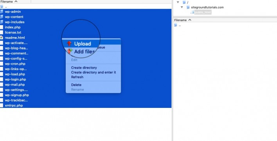Click the wp-content folder icon
Image resolution: width=277 pixels, height=141 pixels.
(2, 17)
